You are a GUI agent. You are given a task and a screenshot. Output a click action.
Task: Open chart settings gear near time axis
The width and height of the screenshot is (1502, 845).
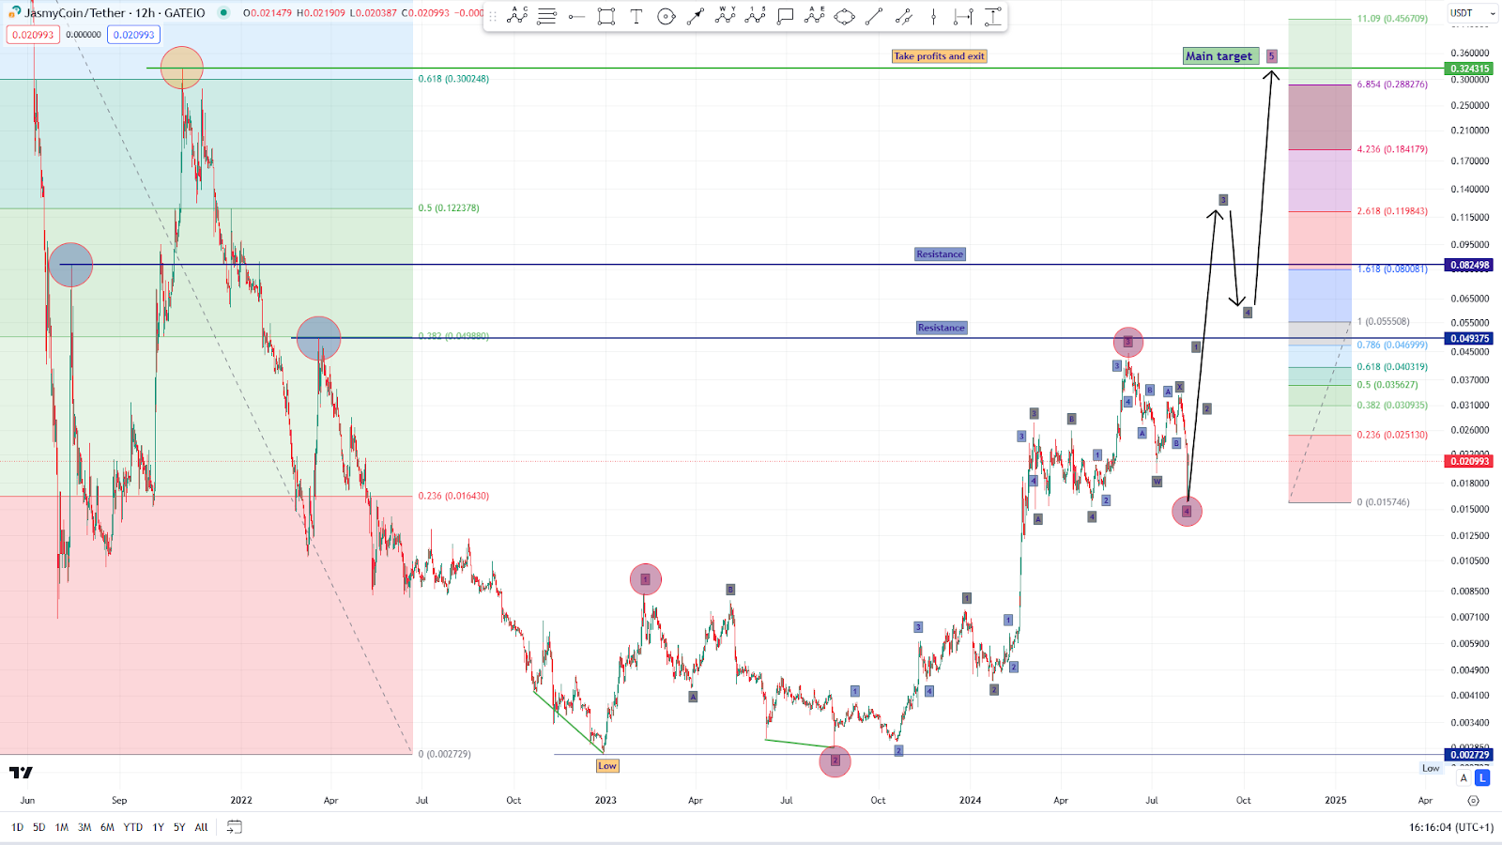click(x=1473, y=801)
